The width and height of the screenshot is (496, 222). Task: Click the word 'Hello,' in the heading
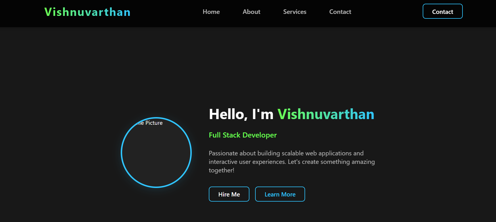tap(228, 114)
